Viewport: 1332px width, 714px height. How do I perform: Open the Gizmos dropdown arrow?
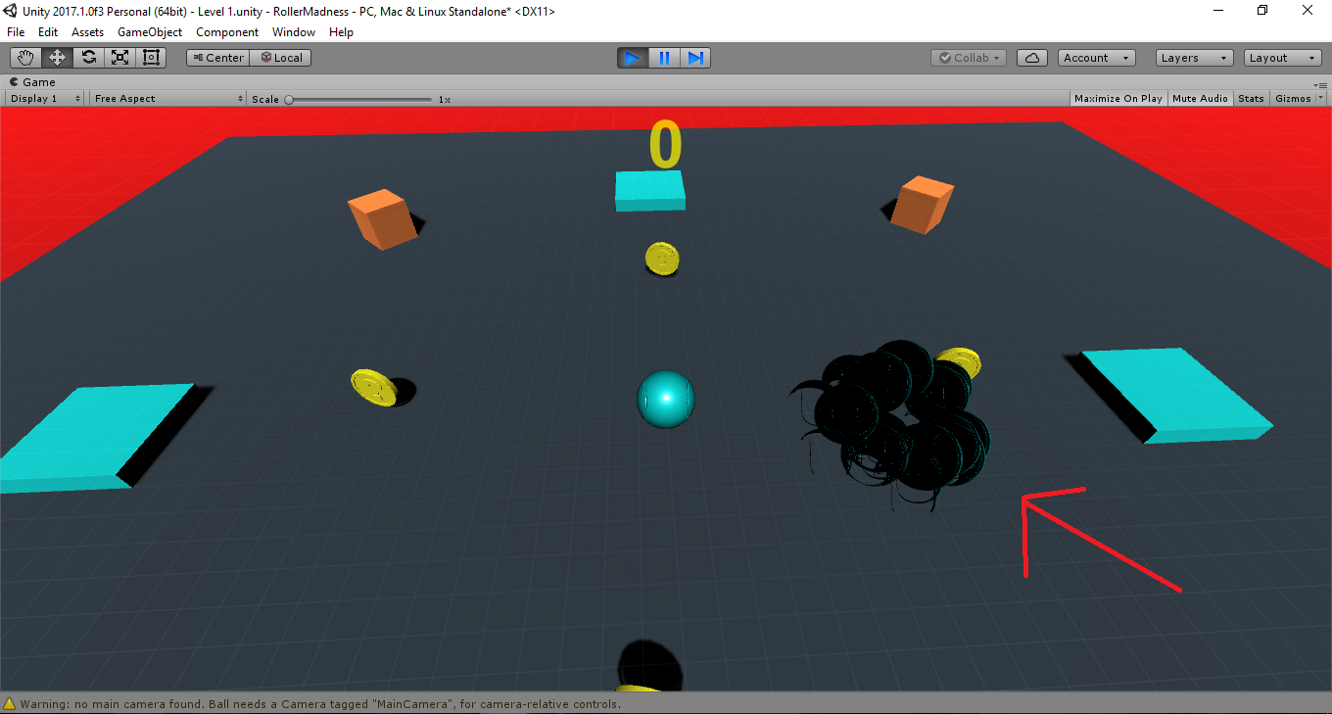click(1321, 99)
